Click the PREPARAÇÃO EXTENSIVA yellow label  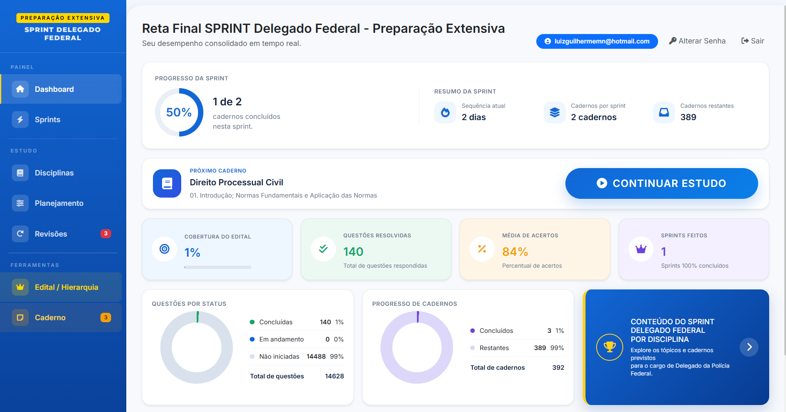tap(63, 18)
